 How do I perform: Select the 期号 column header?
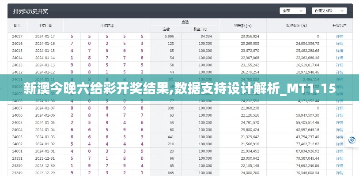coord(17,26)
